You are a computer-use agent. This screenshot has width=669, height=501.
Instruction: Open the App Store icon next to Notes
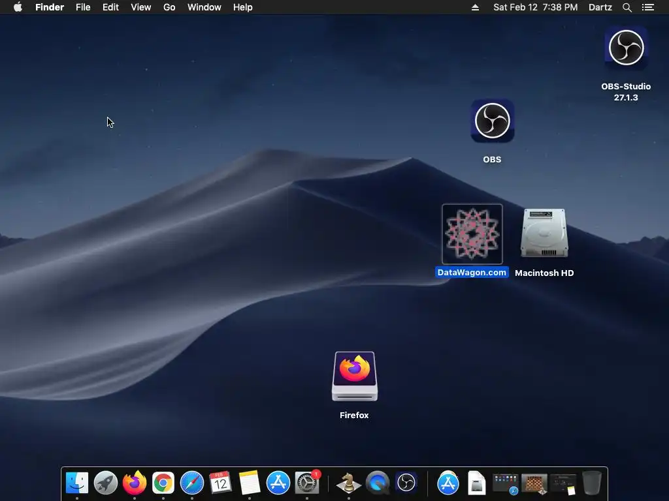pyautogui.click(x=278, y=483)
